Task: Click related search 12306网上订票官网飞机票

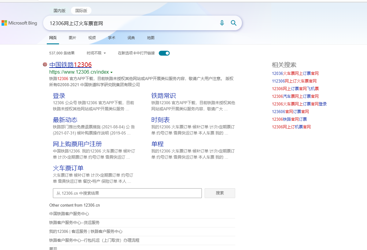Action: pos(295,89)
